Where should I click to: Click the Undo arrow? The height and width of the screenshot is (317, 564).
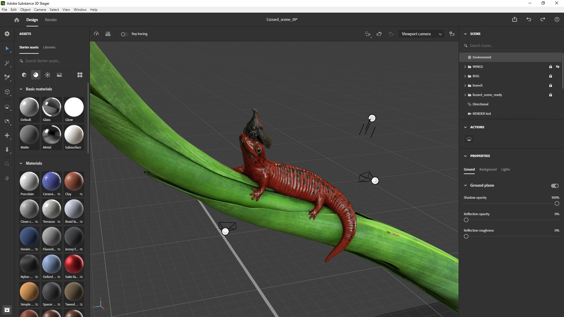(529, 19)
